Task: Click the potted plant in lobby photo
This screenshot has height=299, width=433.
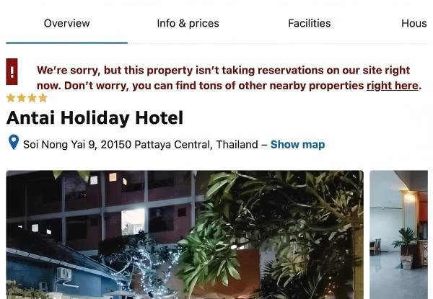Action: 406,248
